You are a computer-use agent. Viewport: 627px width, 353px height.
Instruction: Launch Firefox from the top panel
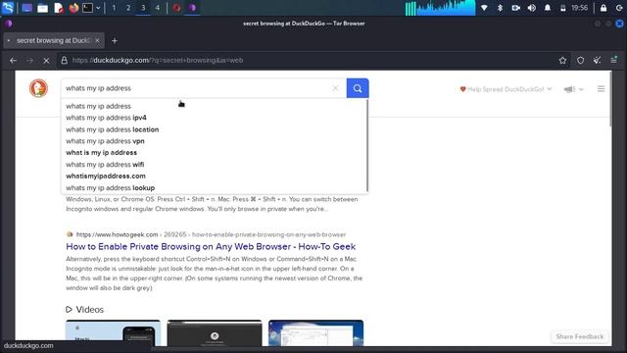pyautogui.click(x=73, y=8)
